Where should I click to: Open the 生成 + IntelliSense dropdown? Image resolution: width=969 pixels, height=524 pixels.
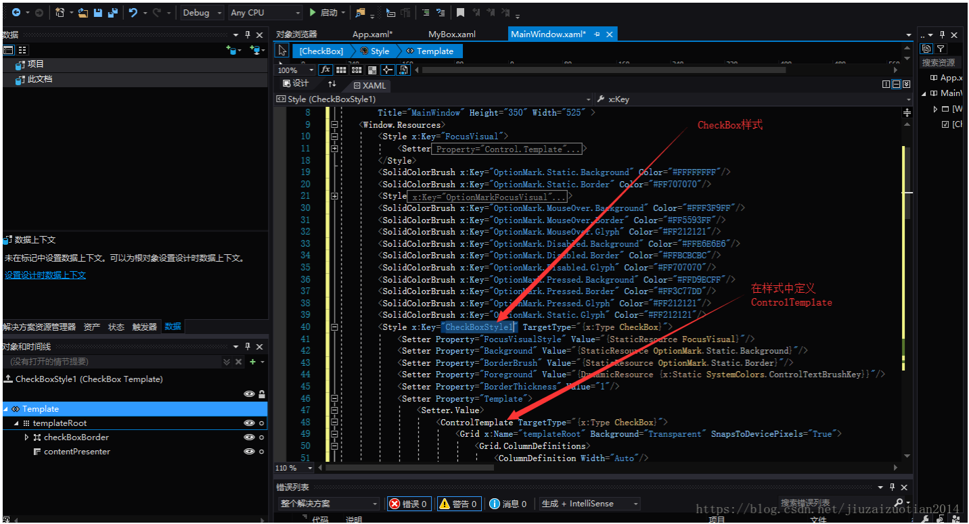(x=589, y=504)
